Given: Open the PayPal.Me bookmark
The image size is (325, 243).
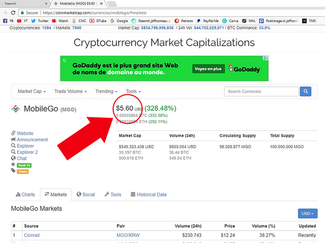Looking at the screenshot, I should (208, 21).
